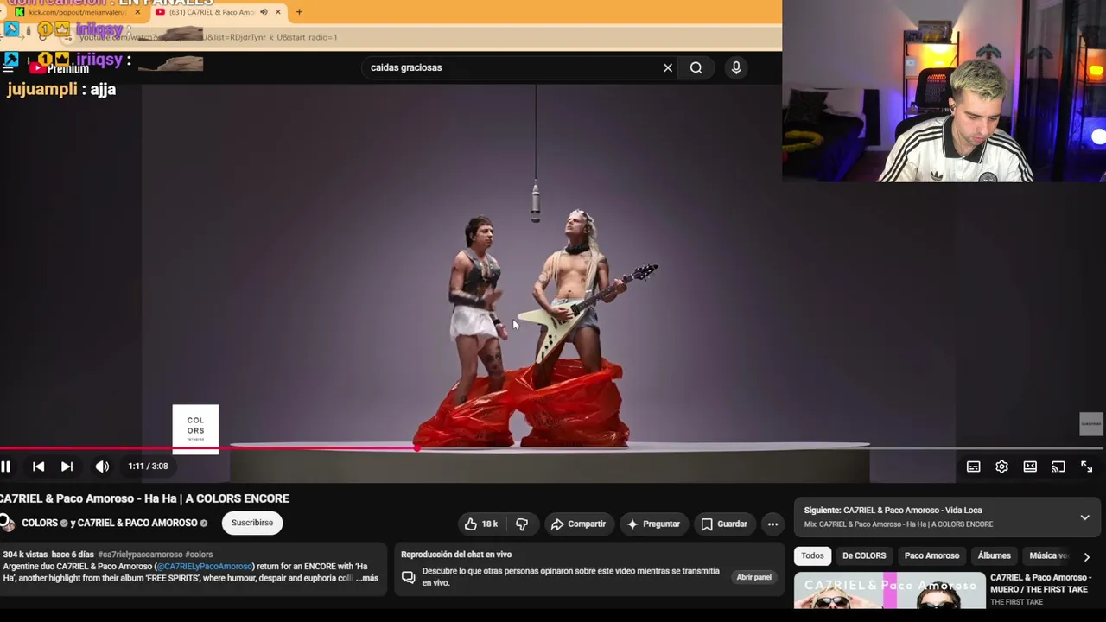Open a new browser tab
The image size is (1106, 622).
[x=299, y=12]
